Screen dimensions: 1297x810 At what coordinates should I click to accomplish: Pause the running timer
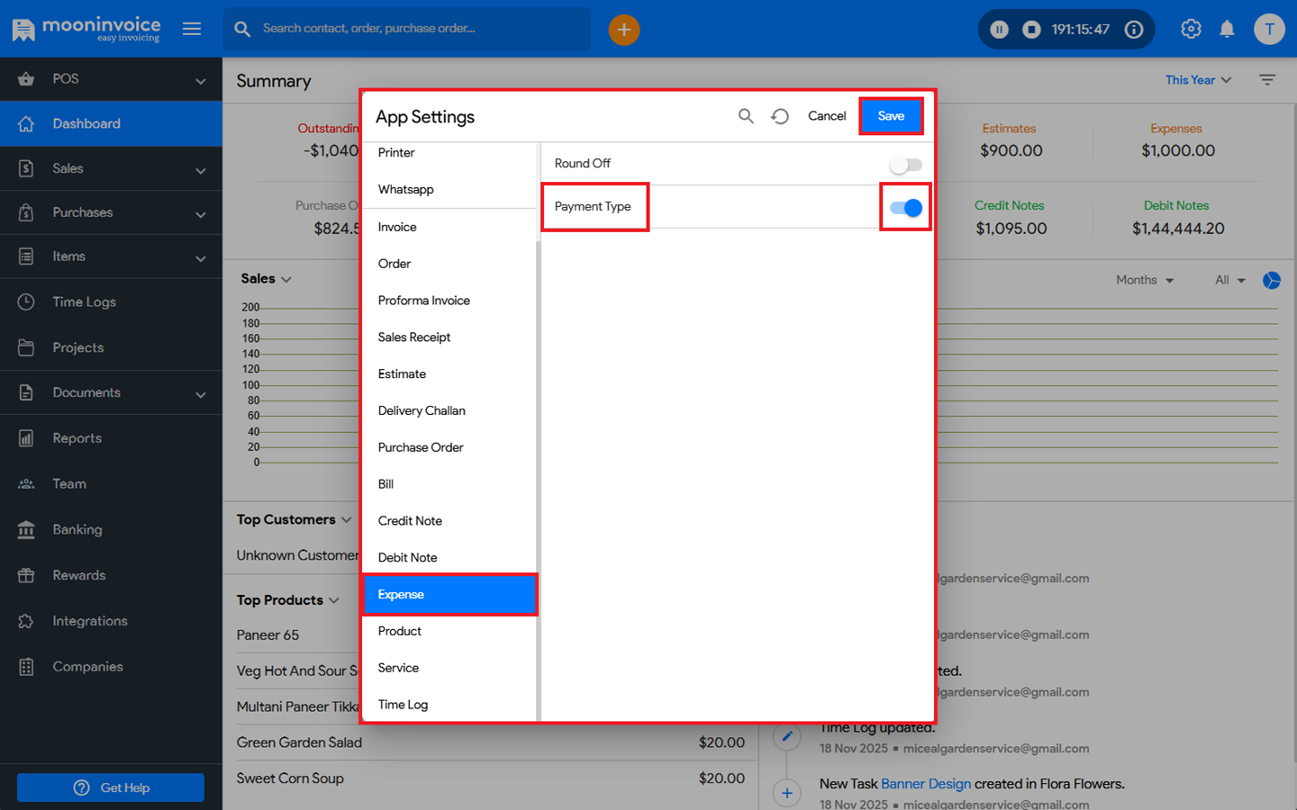pos(999,30)
